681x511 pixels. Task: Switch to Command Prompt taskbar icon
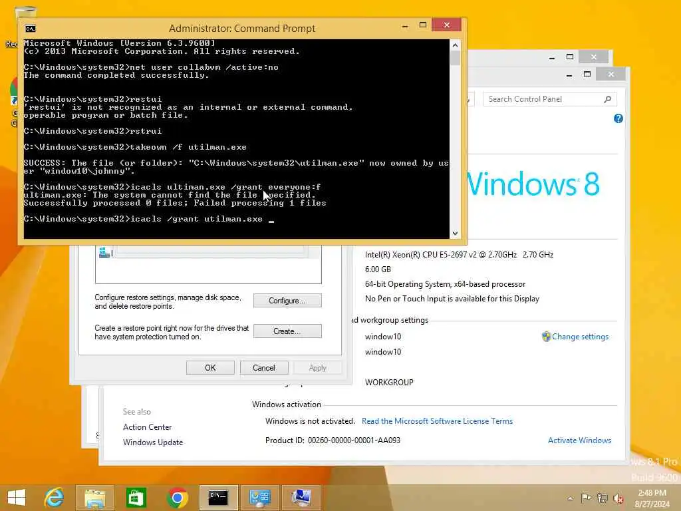point(218,498)
